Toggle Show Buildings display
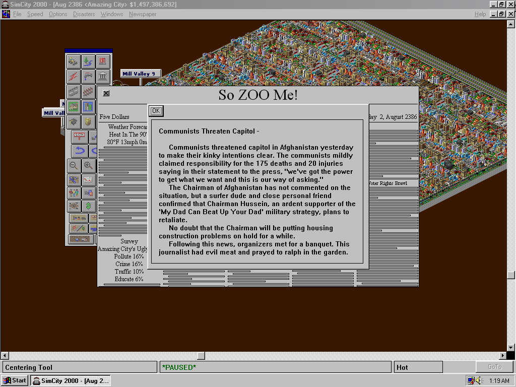Viewport: 516px width, 387px height. [x=79, y=218]
